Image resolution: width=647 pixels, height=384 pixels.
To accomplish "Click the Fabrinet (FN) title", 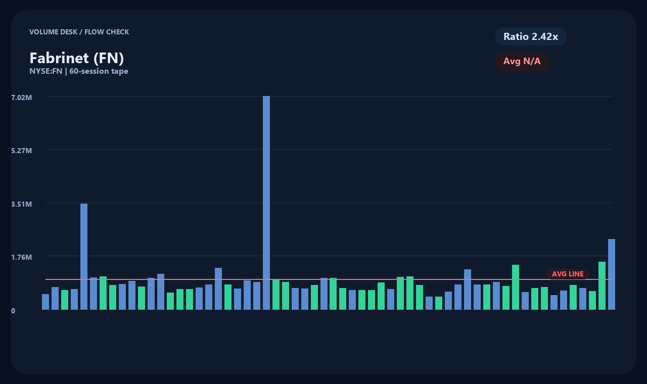I will point(77,58).
